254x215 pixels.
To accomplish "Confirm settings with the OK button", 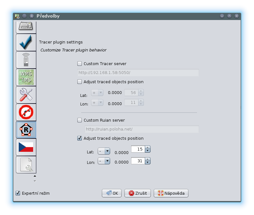I will pyautogui.click(x=112, y=193).
